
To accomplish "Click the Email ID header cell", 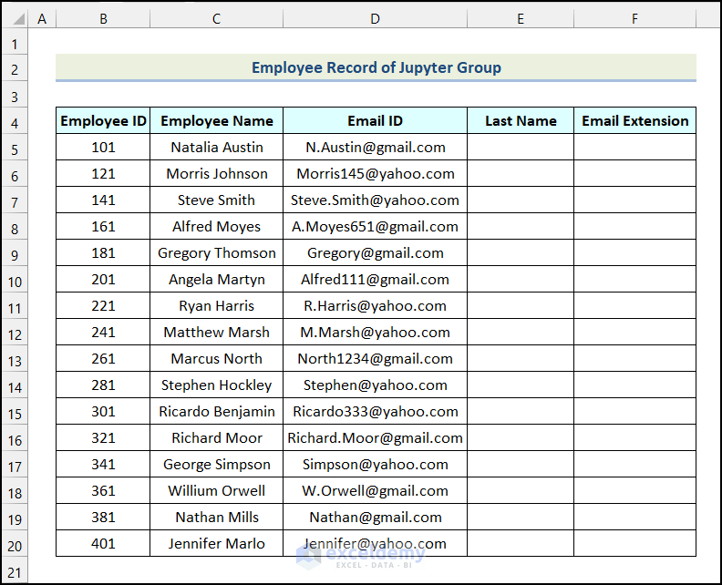I will pyautogui.click(x=376, y=120).
